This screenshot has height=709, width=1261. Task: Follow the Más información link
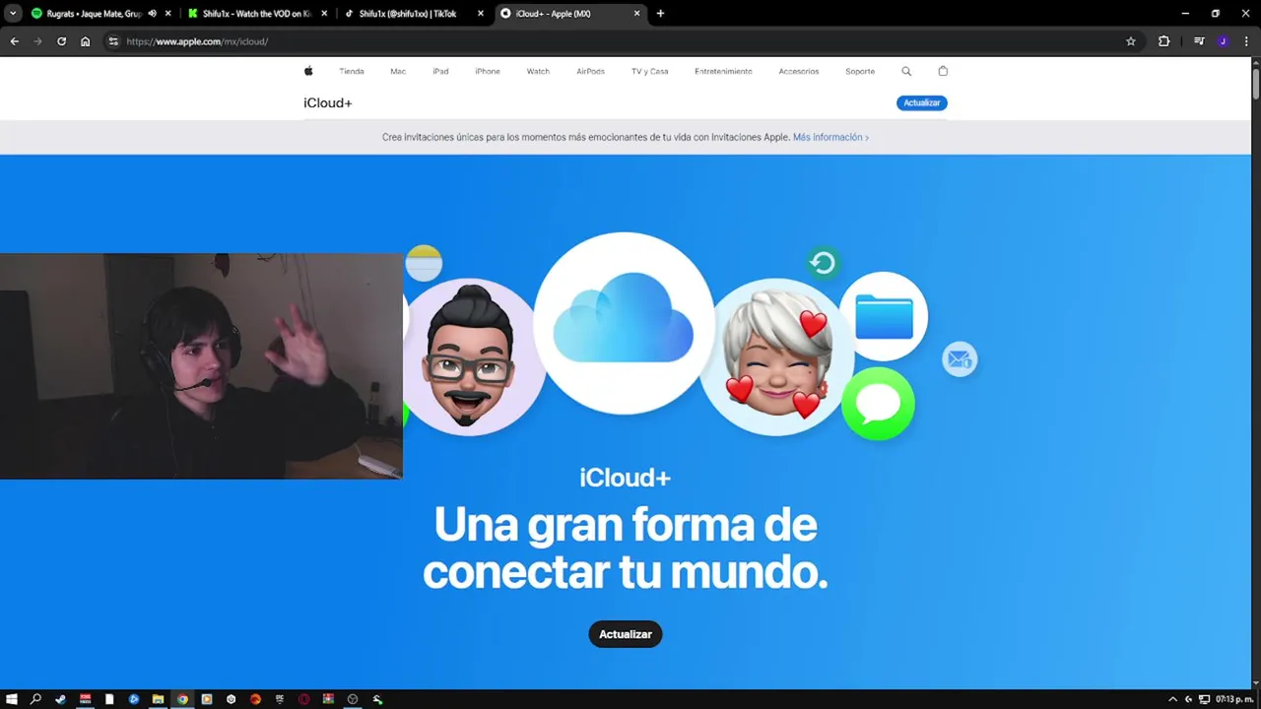coord(830,137)
